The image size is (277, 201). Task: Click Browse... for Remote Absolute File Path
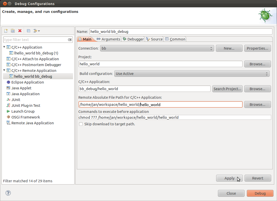tap(257, 105)
